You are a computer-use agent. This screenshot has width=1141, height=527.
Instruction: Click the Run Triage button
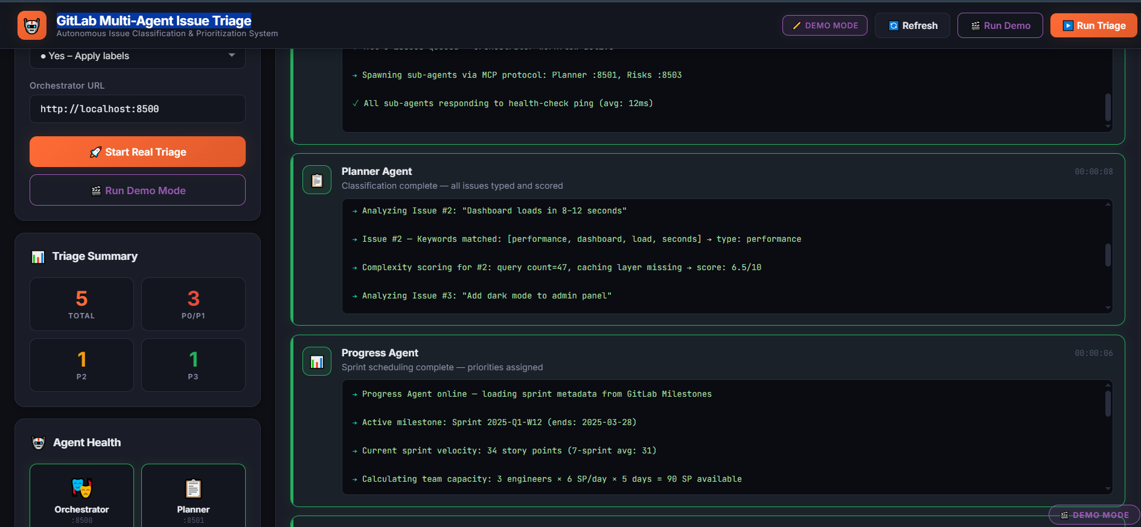pyautogui.click(x=1093, y=25)
